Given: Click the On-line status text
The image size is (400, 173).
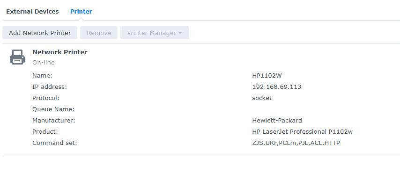Looking at the screenshot, I should click(x=44, y=63).
